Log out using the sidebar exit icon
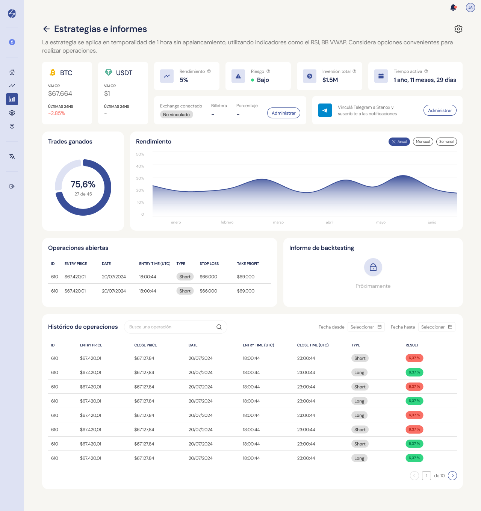The height and width of the screenshot is (511, 481). (12, 186)
